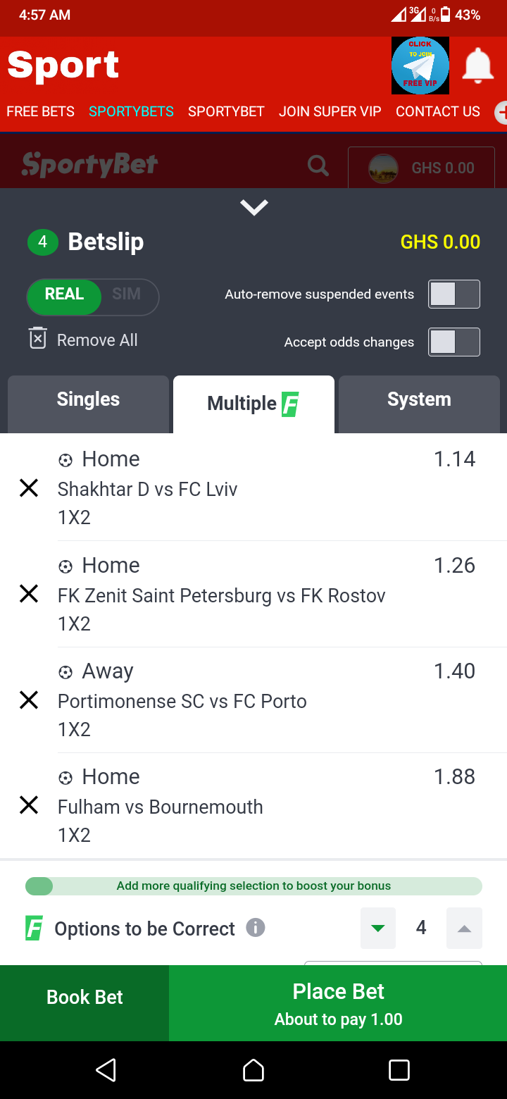Remove the Fulham vs Bournemouth selection
The image size is (507, 1099).
coord(29,805)
